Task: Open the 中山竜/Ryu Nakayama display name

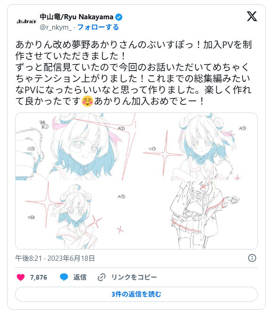Action: pyautogui.click(x=77, y=17)
